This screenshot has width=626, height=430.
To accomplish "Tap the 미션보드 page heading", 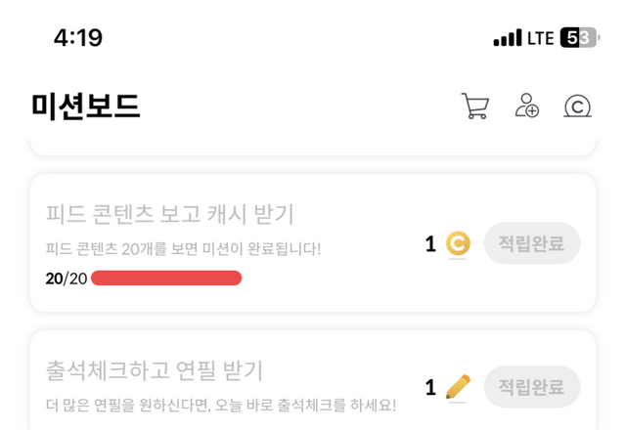I will point(86,107).
